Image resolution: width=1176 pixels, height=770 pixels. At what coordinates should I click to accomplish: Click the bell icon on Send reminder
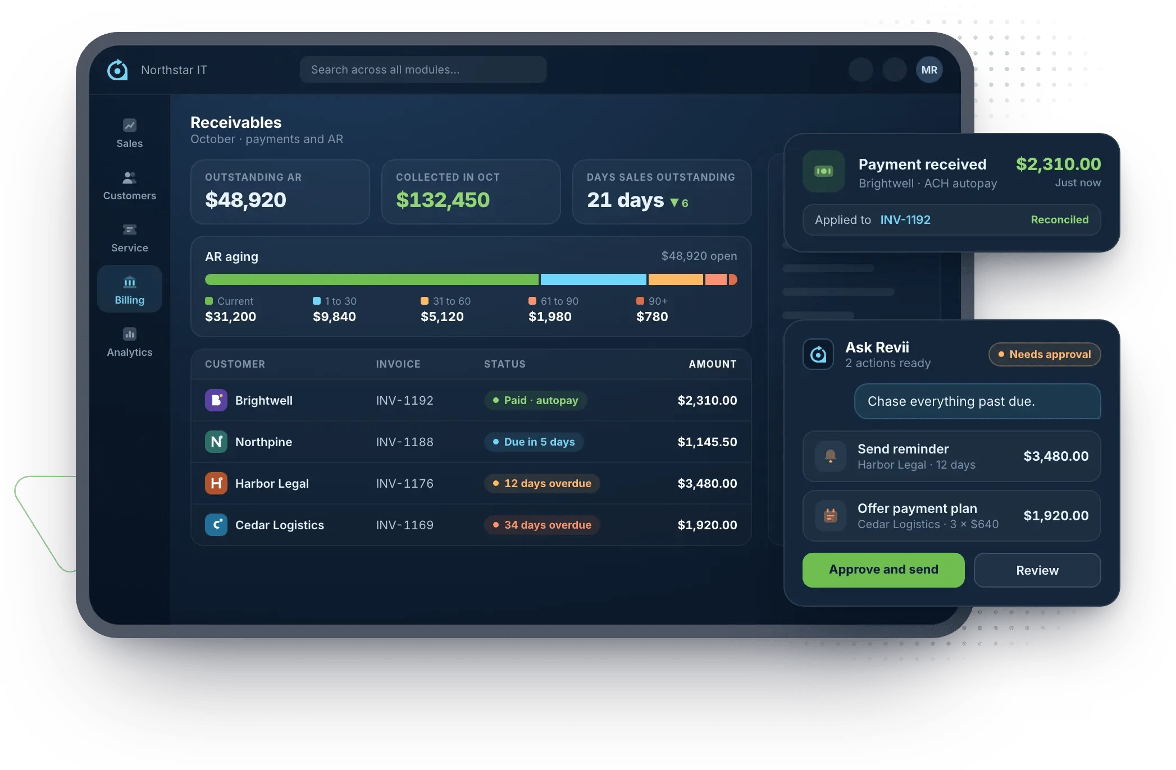pos(831,456)
